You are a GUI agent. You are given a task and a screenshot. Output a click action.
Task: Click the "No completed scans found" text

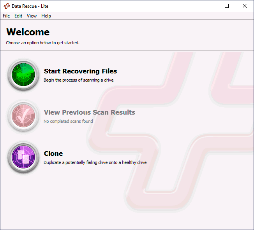point(68,121)
